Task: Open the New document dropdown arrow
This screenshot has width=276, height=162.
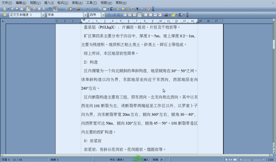Action: pos(8,9)
